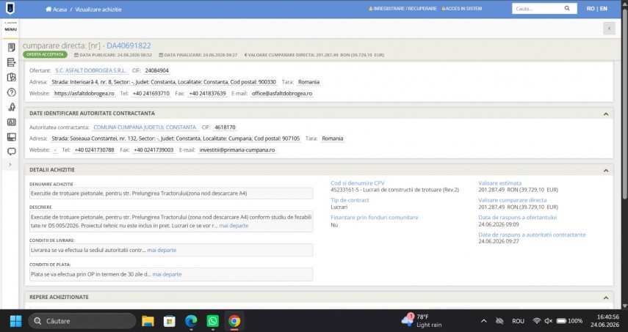Click the muted volume tray icon
Screen dimensions: 628x332
click(548, 321)
